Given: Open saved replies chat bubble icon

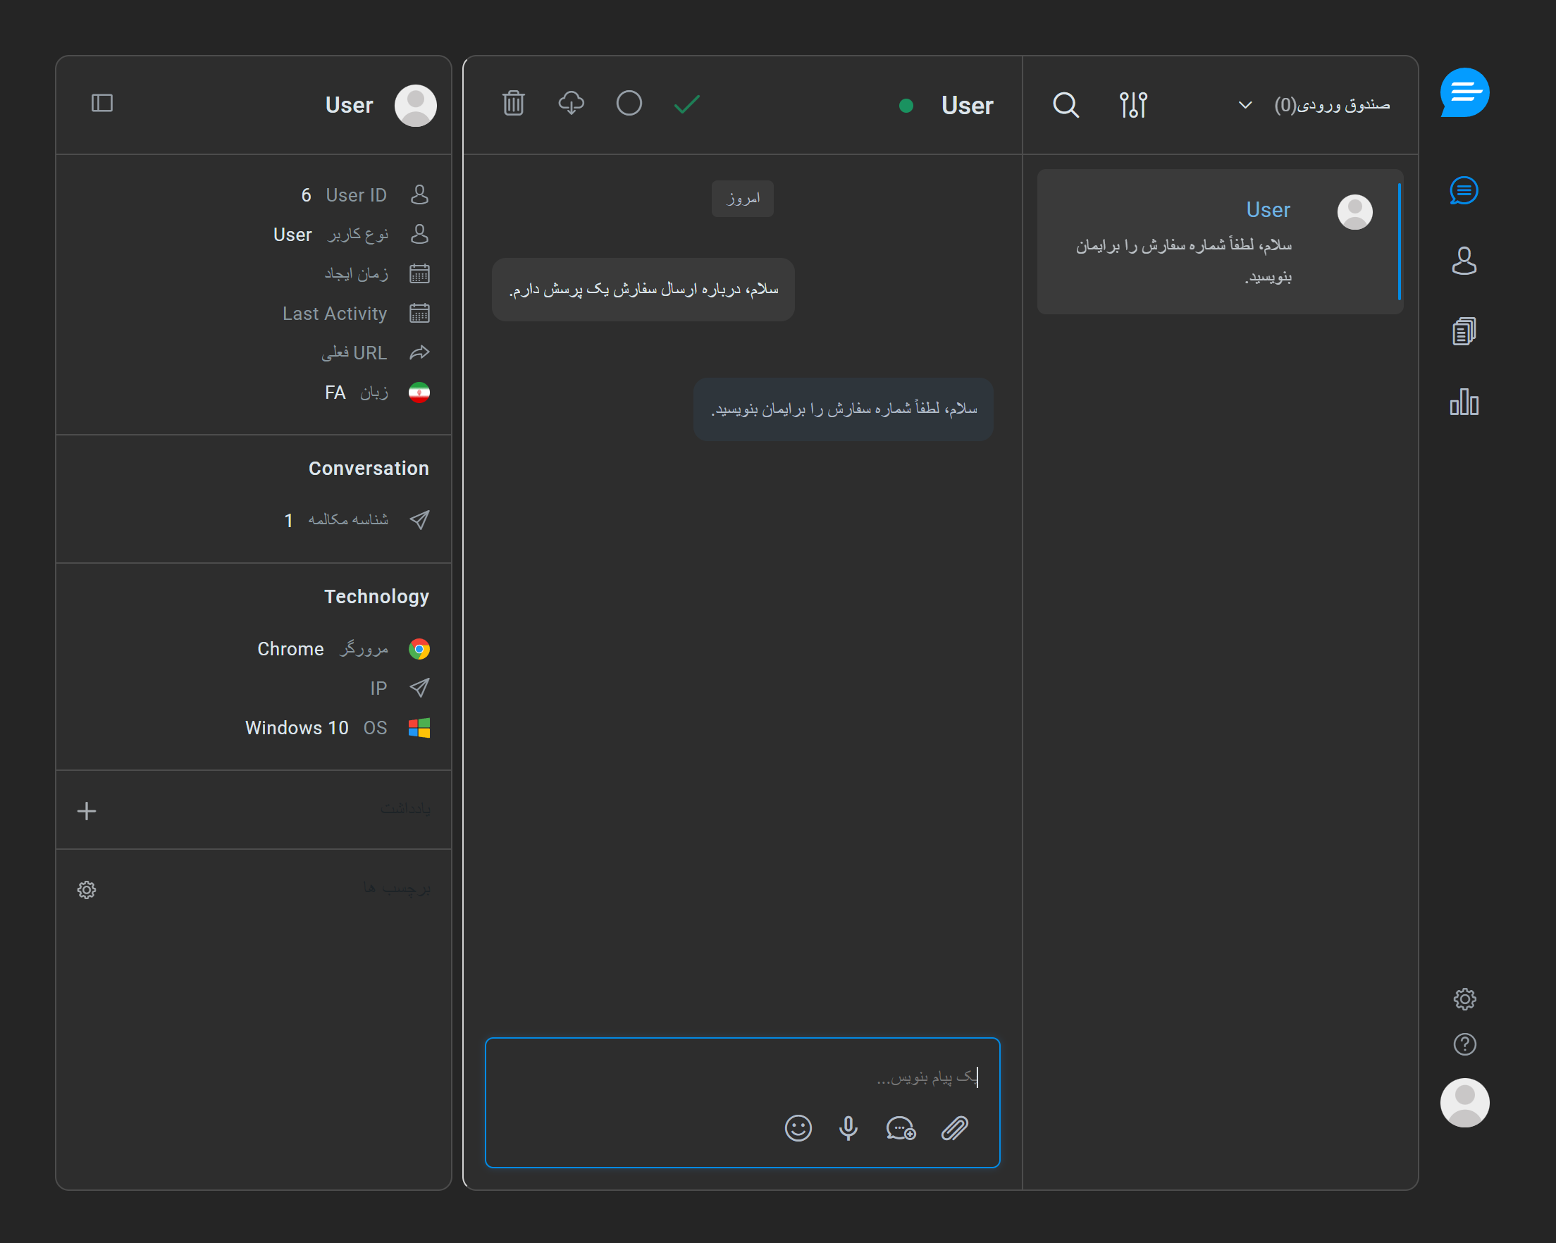Looking at the screenshot, I should pyautogui.click(x=901, y=1128).
